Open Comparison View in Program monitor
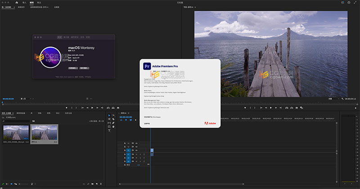Image resolution: width=360 pixels, height=189 pixels. 301,108
